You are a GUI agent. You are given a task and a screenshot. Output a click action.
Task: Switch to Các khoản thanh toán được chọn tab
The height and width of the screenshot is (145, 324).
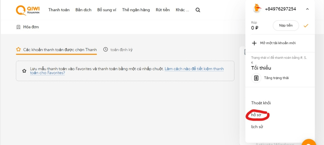click(x=56, y=50)
